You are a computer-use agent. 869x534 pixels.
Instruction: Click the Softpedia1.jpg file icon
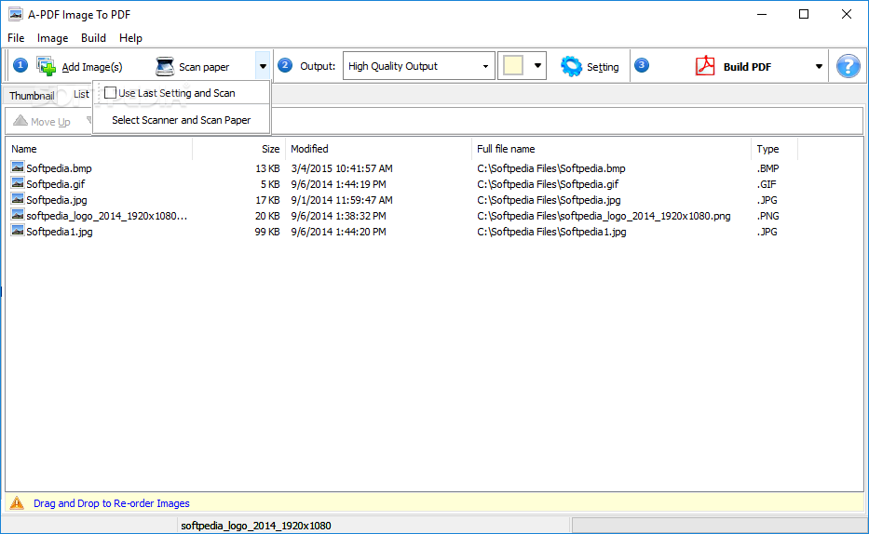[x=18, y=231]
